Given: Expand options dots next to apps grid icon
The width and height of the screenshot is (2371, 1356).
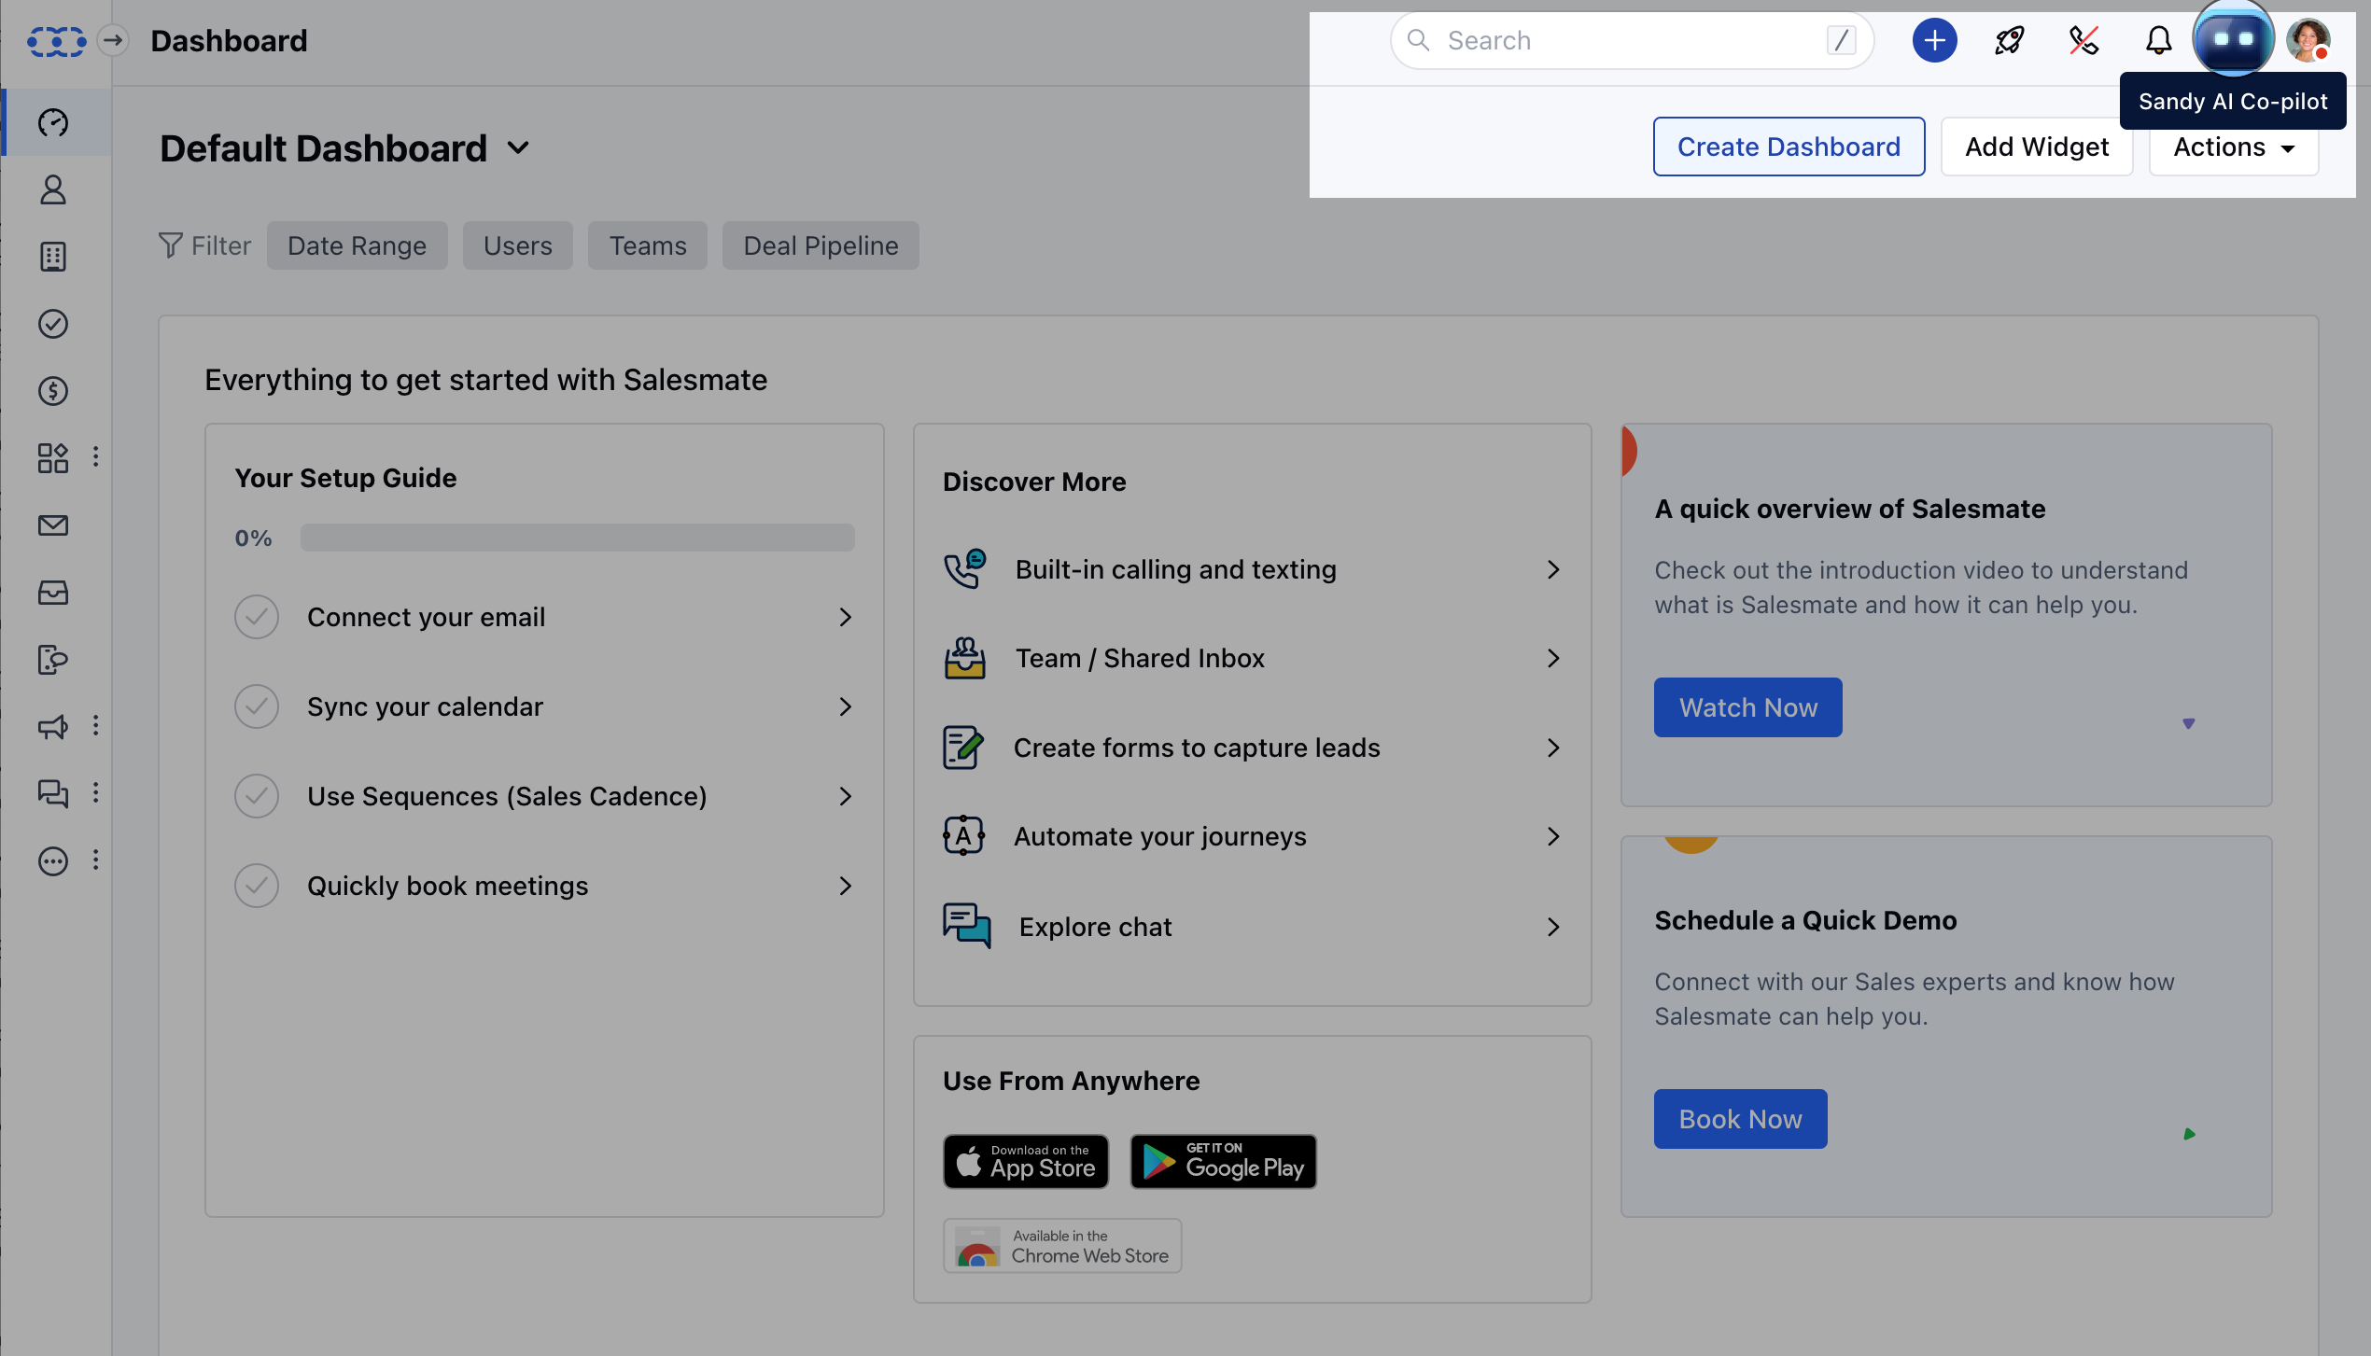Looking at the screenshot, I should click(95, 456).
